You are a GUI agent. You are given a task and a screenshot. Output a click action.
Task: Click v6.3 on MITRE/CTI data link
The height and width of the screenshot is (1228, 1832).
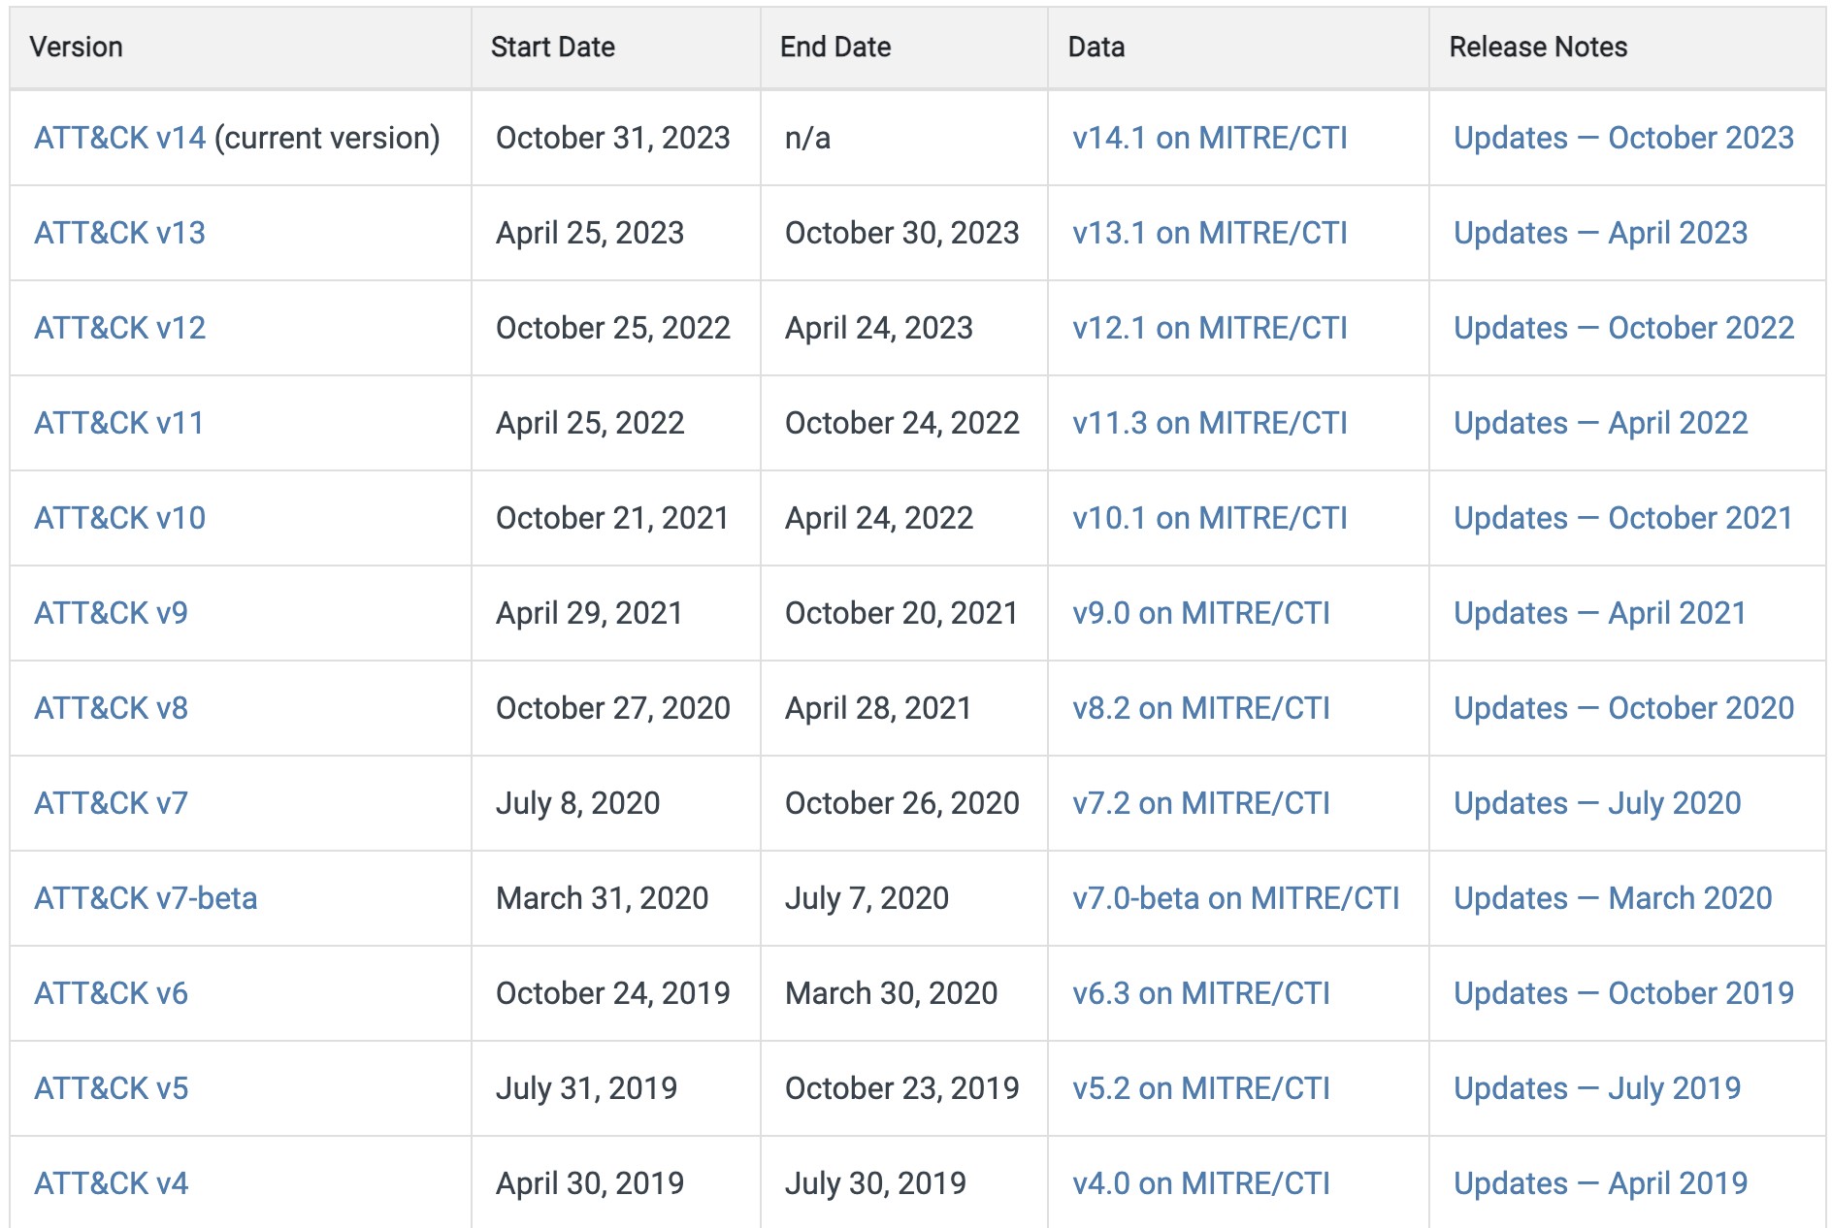point(1201,993)
